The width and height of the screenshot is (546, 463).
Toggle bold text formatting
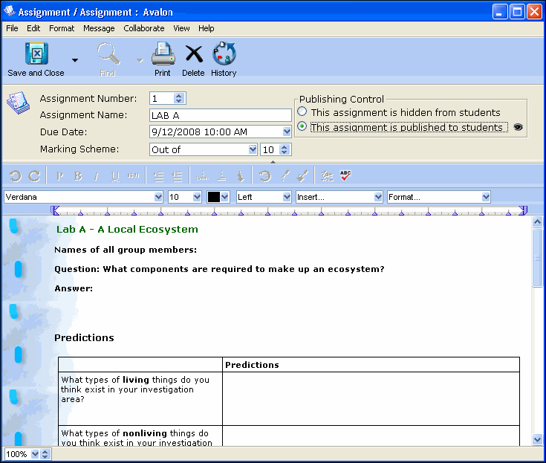(78, 176)
